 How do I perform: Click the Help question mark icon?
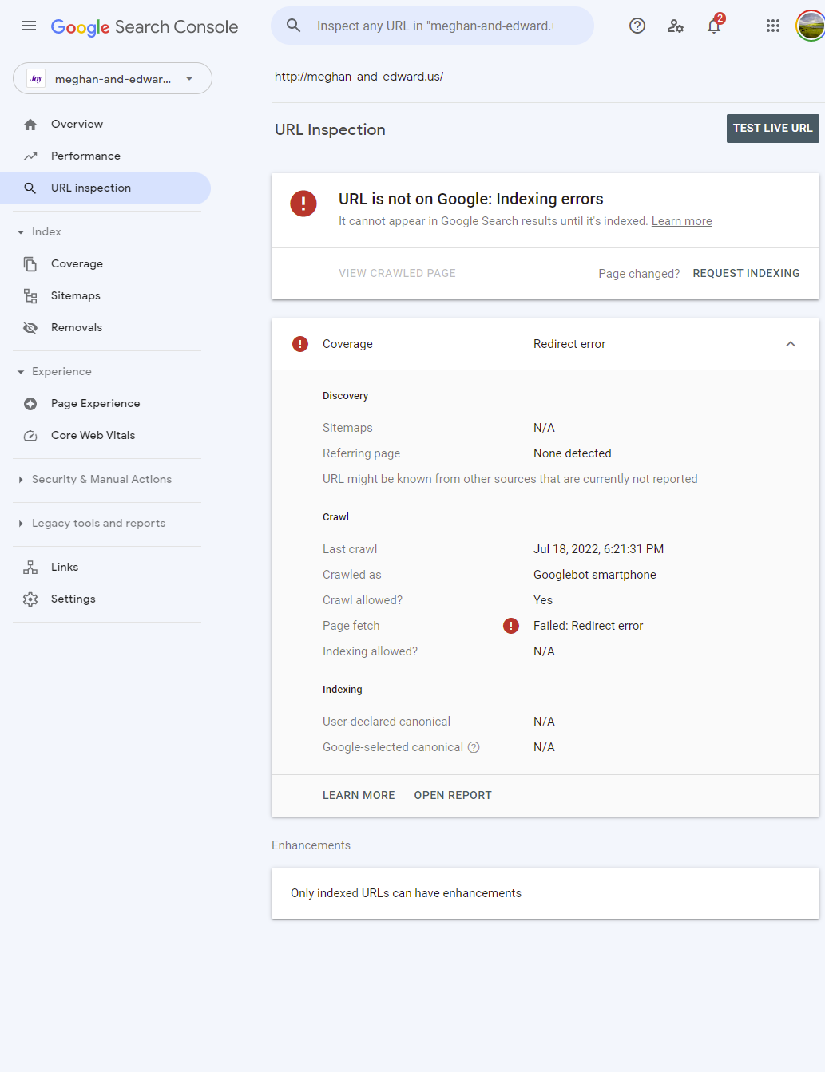tap(637, 26)
